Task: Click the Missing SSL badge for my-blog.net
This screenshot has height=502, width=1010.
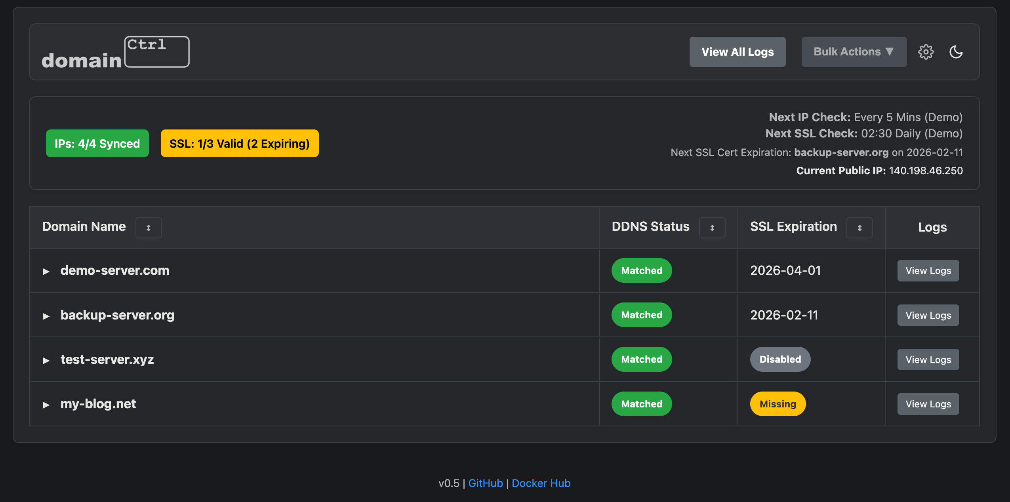Action: 778,404
